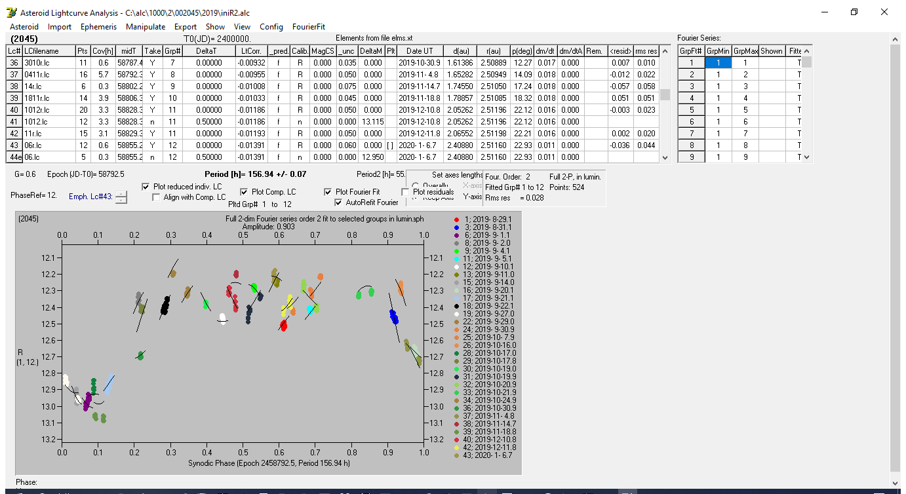Click the application icon in title bar
This screenshot has width=906, height=494.
pos(10,12)
